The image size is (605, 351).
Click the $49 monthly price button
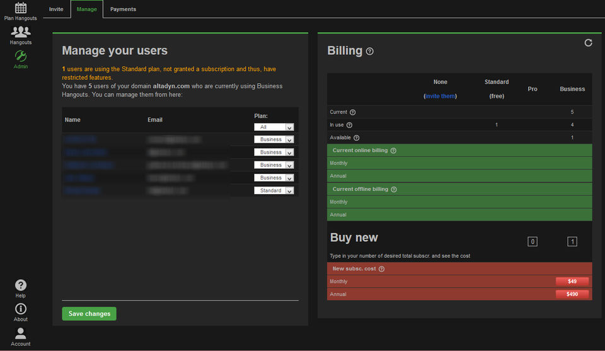point(572,282)
